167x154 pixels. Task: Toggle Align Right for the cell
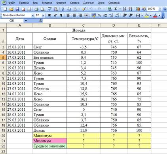tap(80, 15)
